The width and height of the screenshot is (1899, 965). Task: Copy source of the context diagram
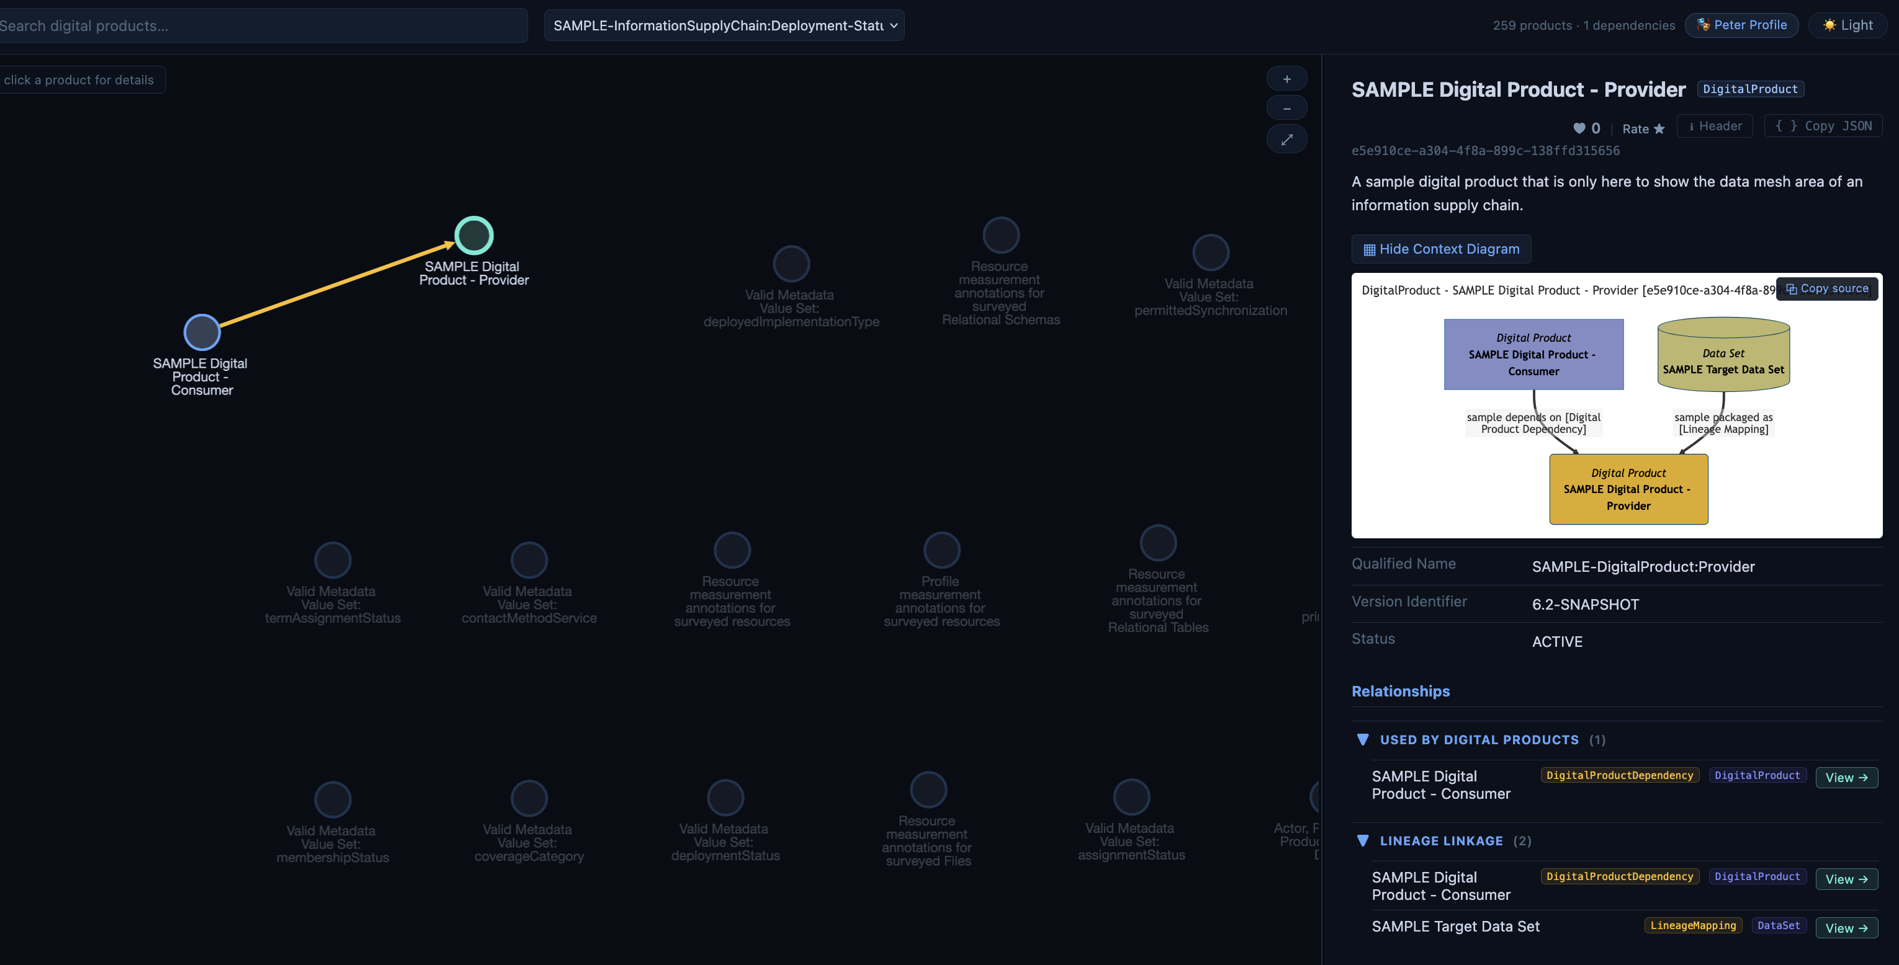pos(1828,289)
